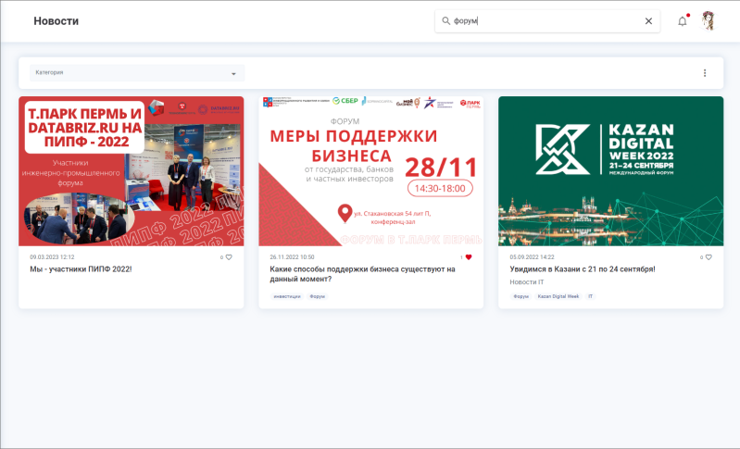Like the Kazan Digital Week post

(709, 256)
